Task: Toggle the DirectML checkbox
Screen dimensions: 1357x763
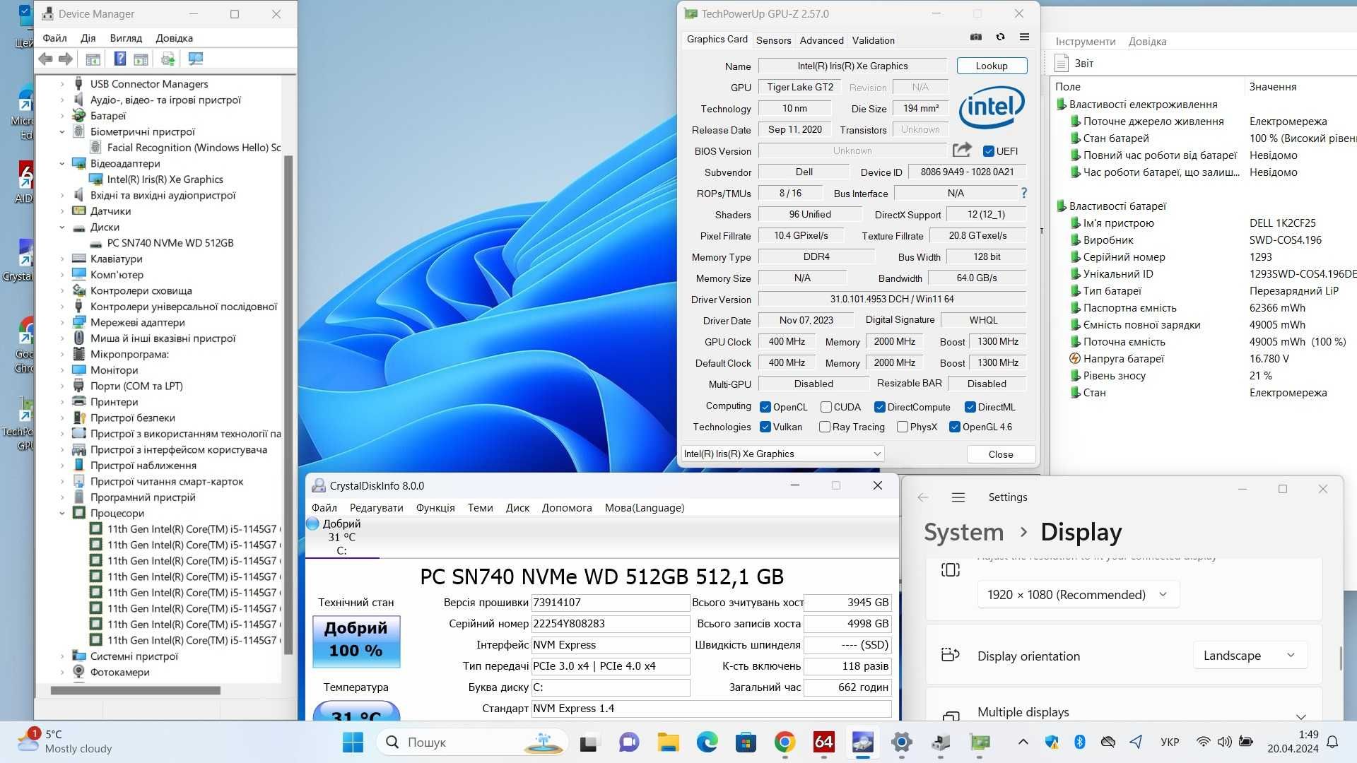Action: coord(970,407)
